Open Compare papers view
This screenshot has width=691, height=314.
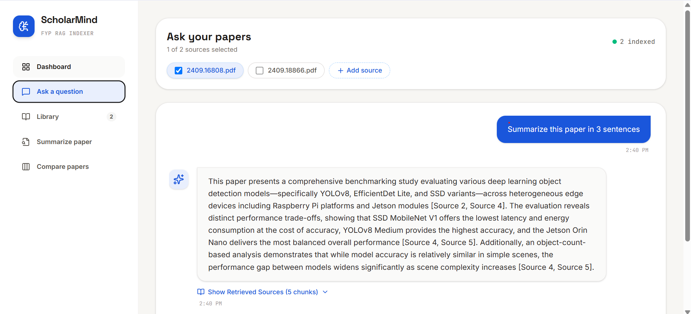tap(69, 167)
